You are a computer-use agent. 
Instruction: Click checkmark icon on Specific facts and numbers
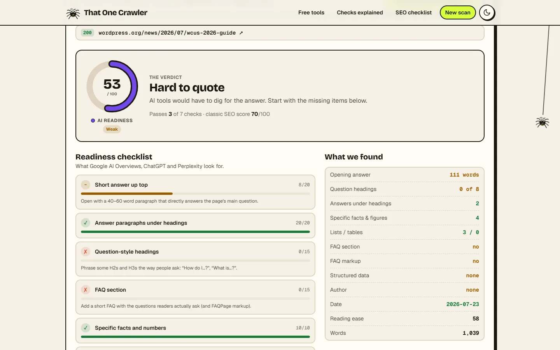tap(86, 328)
